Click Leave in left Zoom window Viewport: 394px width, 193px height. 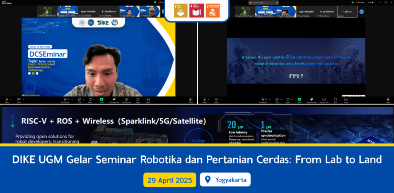191,100
